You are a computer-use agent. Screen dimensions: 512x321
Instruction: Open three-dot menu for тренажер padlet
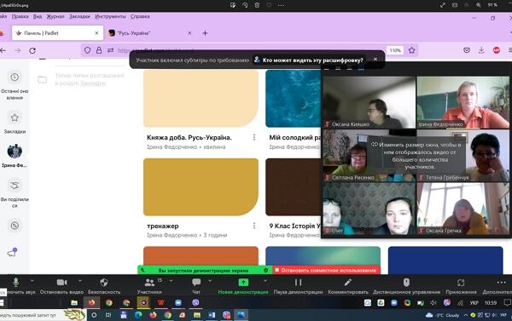[254, 226]
